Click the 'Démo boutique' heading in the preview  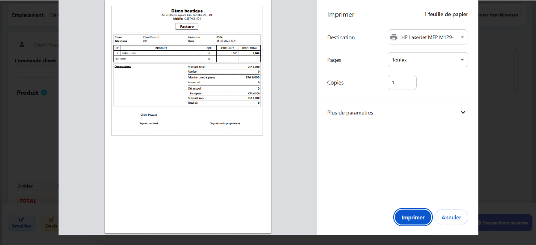(x=187, y=11)
